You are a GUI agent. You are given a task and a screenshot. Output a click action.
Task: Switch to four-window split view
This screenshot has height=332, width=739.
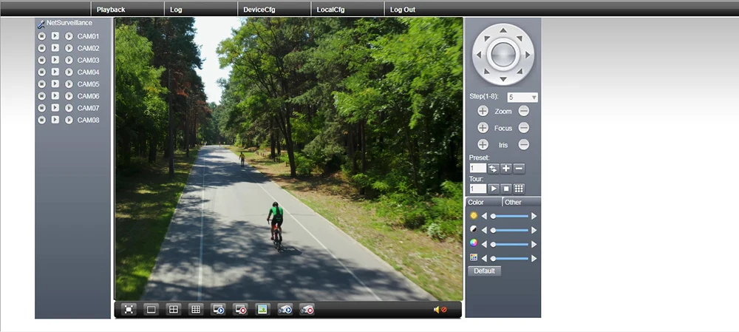click(x=173, y=310)
